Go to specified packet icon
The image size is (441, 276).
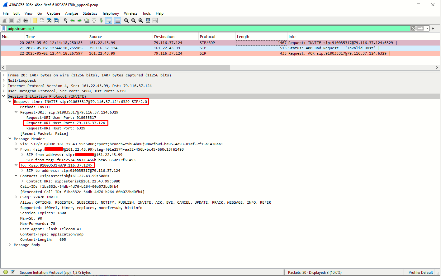(87, 21)
